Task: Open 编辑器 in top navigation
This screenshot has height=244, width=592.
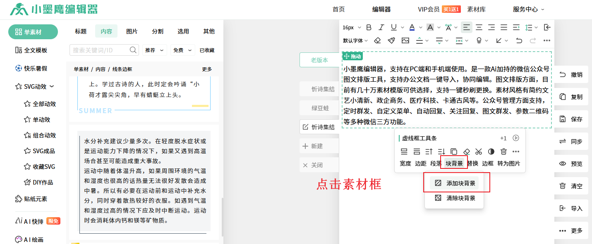Action: point(381,9)
